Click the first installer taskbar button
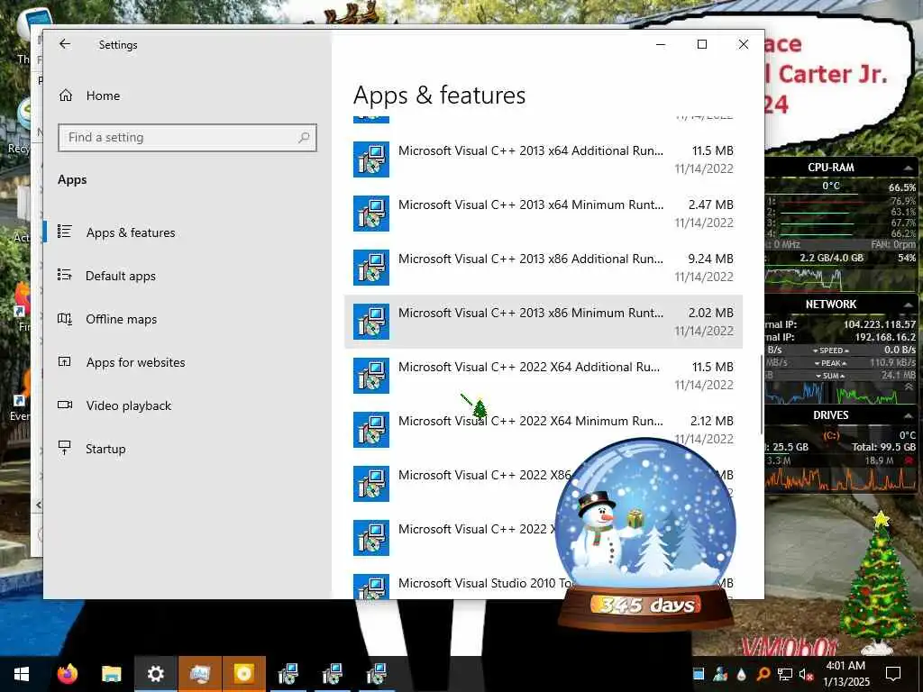 pos(288,674)
